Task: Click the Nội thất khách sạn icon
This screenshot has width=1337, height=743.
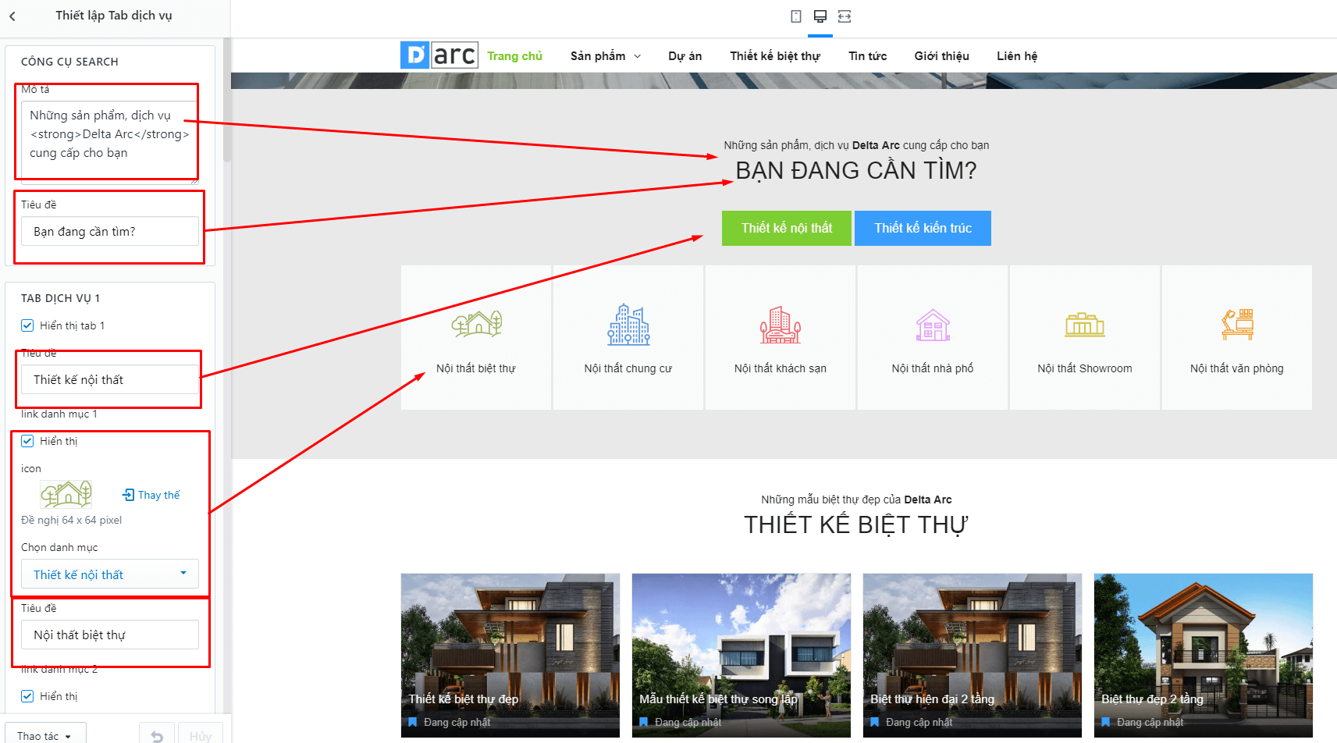Action: click(x=781, y=325)
